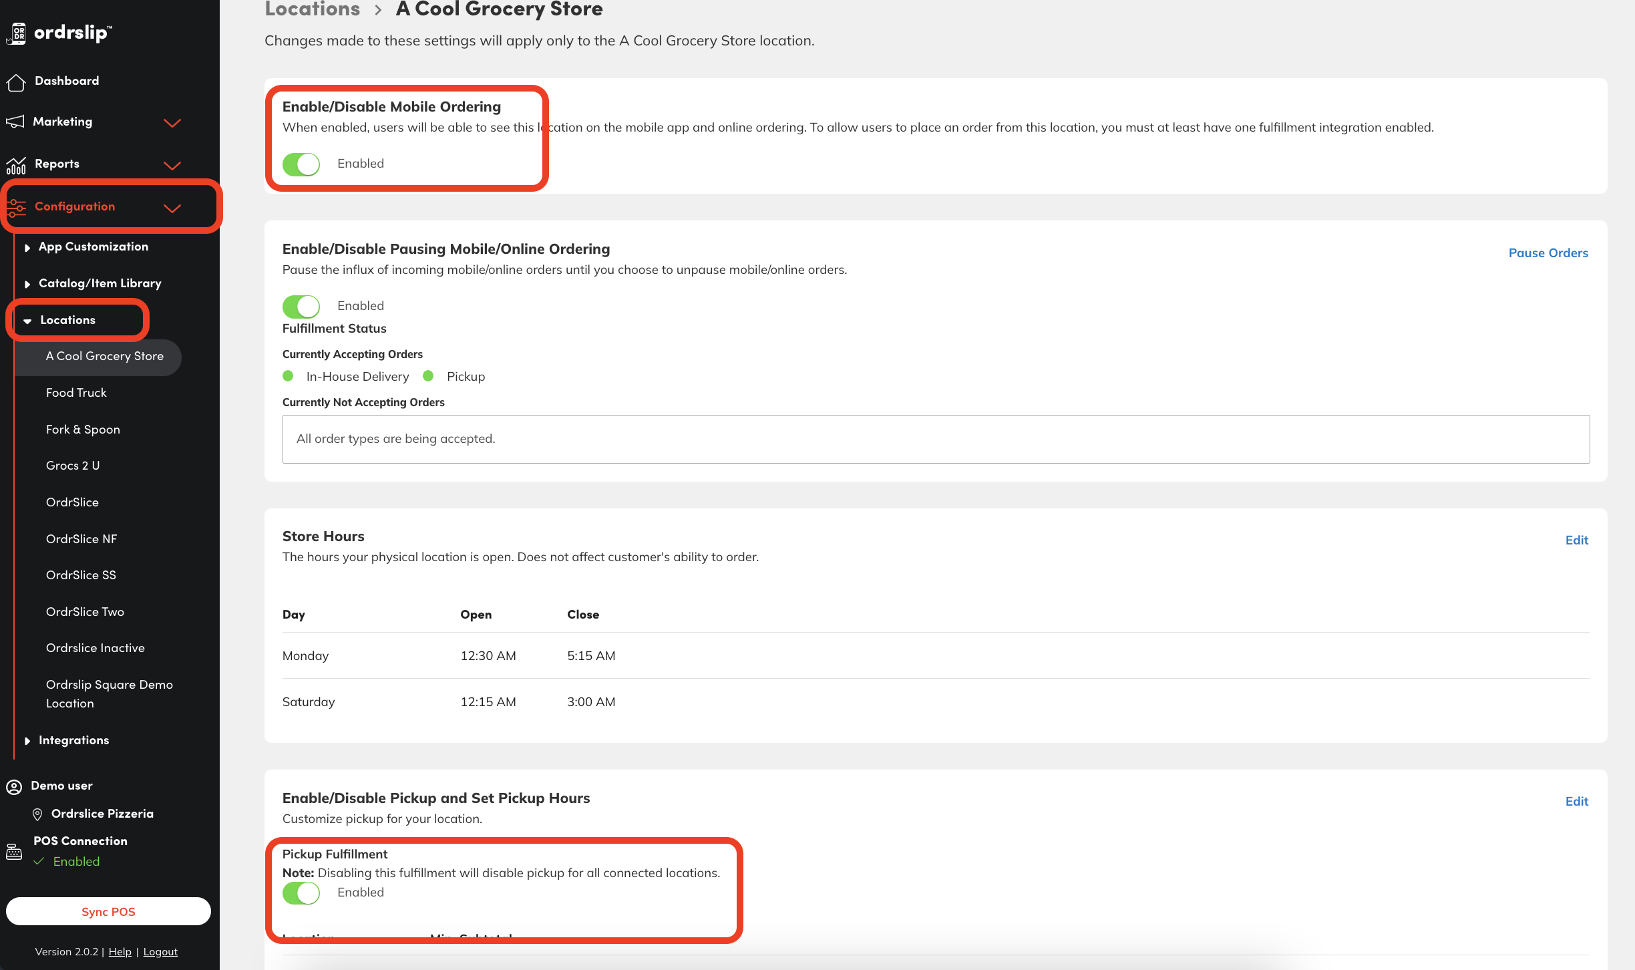
Task: Turn off the Pickup Fulfillment toggle
Action: point(301,893)
